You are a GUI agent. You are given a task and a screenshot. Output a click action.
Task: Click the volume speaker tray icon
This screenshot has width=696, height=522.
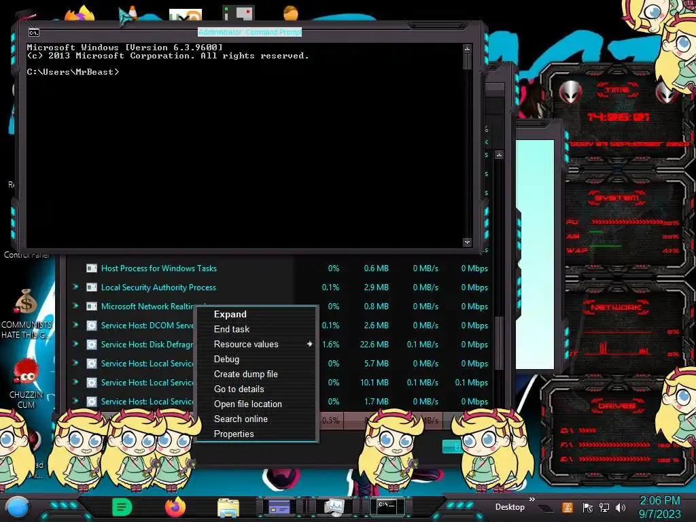[621, 507]
